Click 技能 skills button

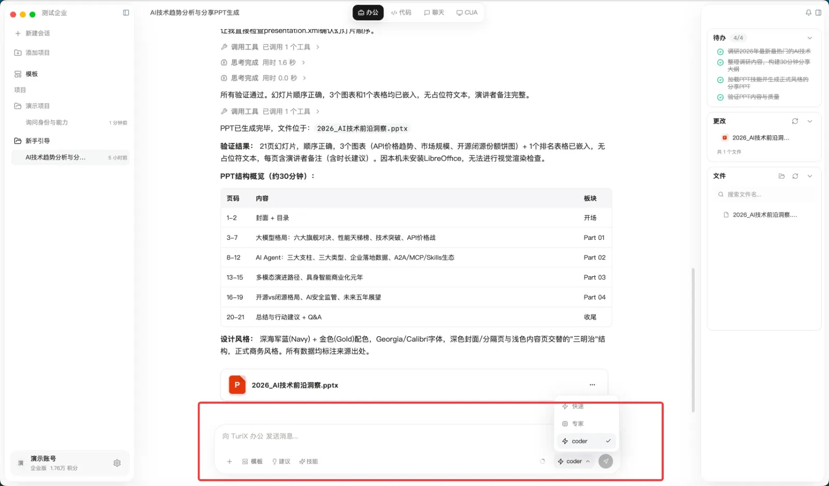point(308,462)
